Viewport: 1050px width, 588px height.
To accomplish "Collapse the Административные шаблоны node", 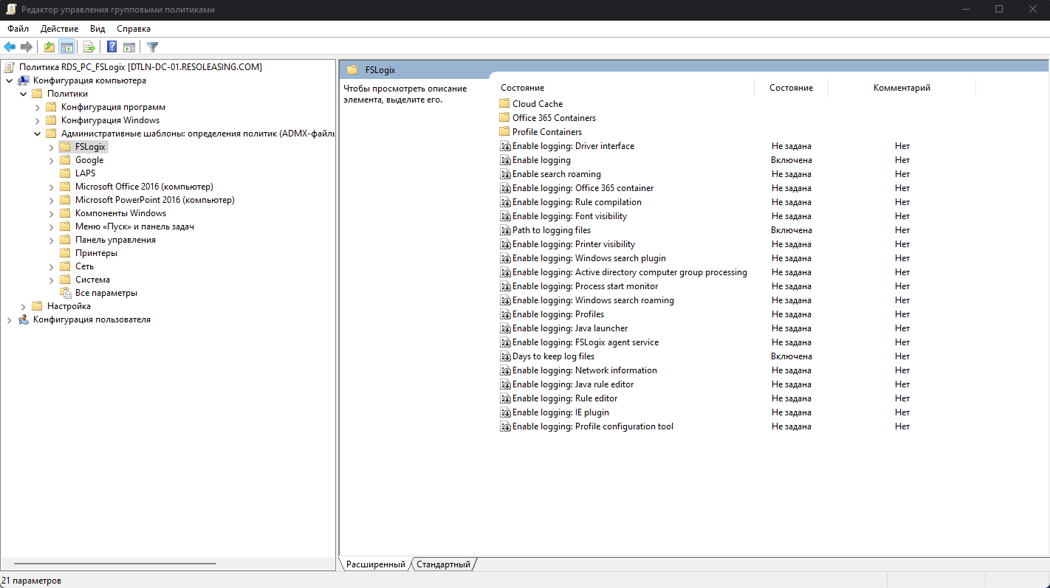I will [37, 133].
